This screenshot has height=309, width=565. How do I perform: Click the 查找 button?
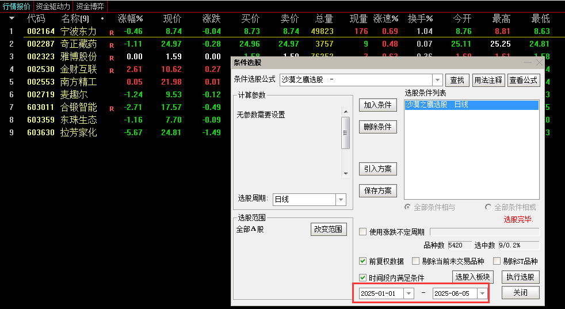(x=457, y=80)
